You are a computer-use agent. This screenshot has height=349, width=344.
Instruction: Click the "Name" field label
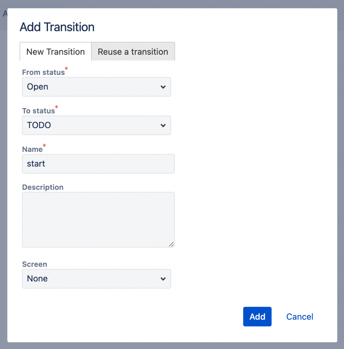32,149
